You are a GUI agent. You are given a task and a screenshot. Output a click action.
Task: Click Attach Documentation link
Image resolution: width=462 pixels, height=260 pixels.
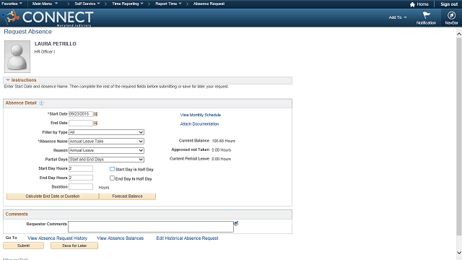pyautogui.click(x=199, y=124)
